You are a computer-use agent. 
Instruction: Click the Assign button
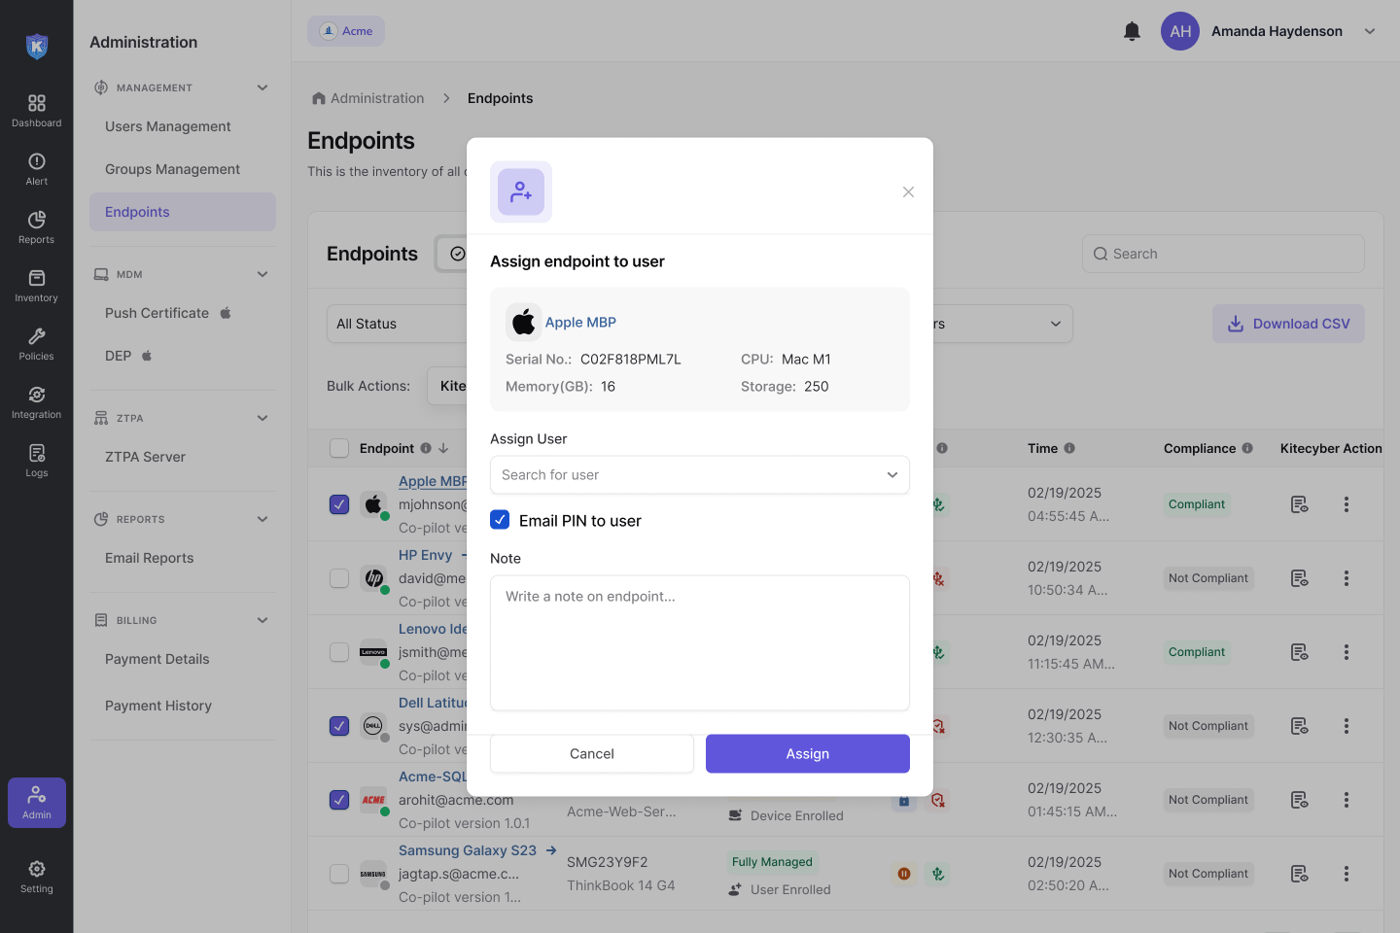pyautogui.click(x=807, y=753)
